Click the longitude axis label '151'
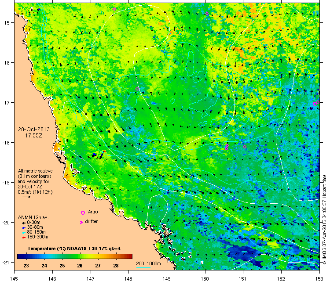 tap(243, 279)
